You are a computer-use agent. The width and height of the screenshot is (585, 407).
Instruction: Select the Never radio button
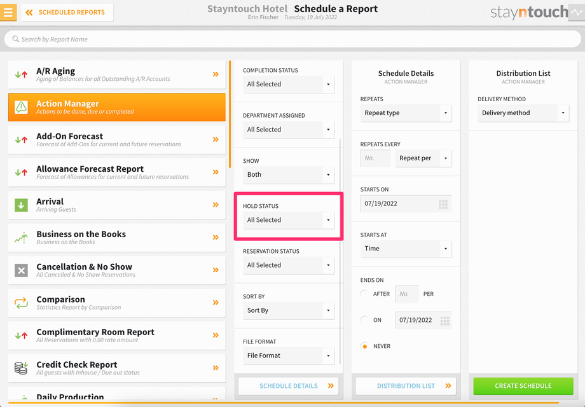tap(365, 346)
